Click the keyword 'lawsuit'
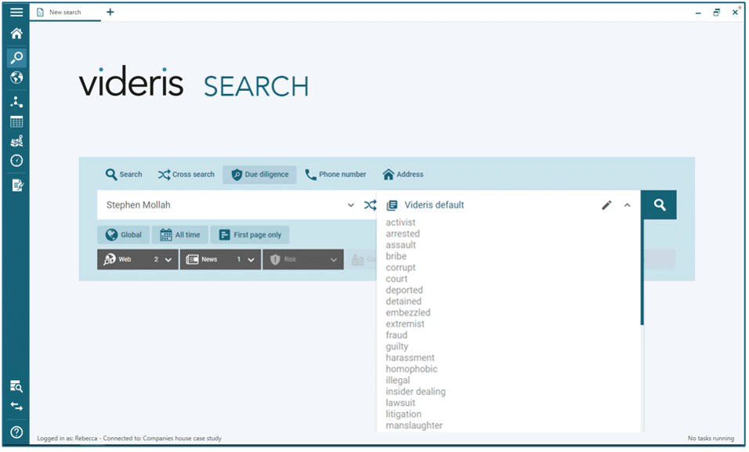The image size is (749, 452). (400, 403)
